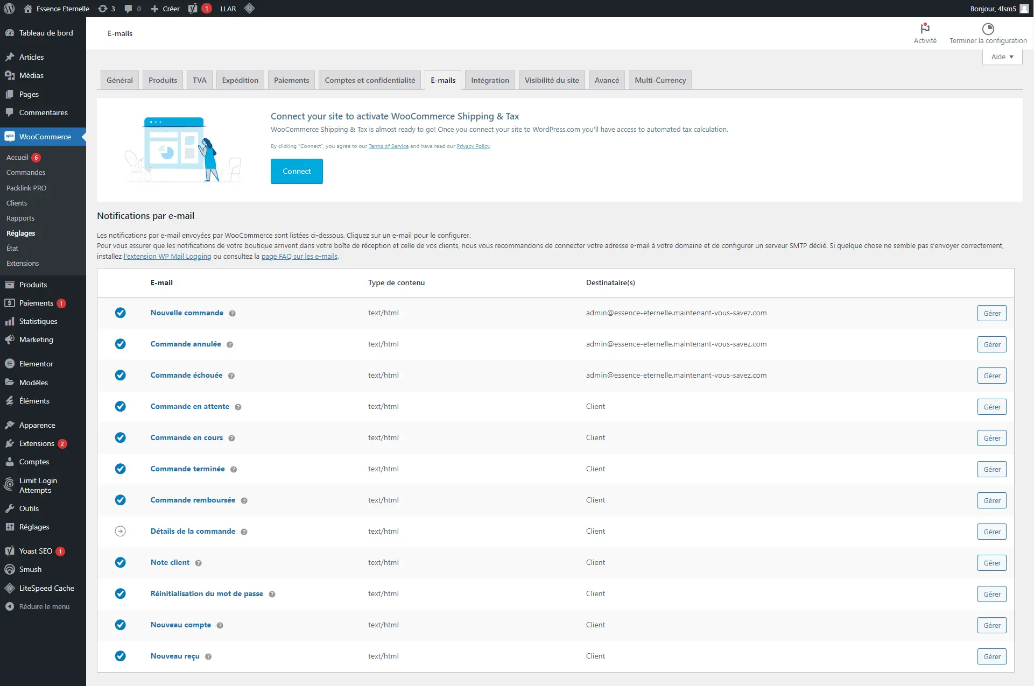This screenshot has height=686, width=1034.
Task: Click manual-send arrow icon for Détails de la commande
Action: (121, 531)
